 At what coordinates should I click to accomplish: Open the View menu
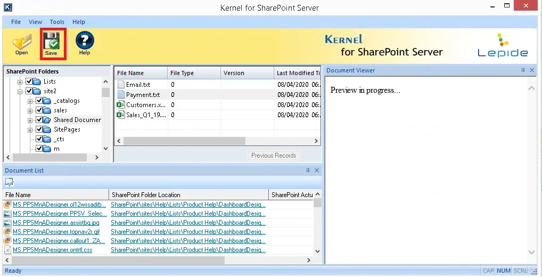(x=35, y=22)
